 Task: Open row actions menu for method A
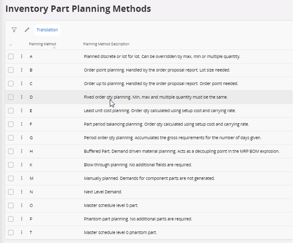click(x=22, y=57)
